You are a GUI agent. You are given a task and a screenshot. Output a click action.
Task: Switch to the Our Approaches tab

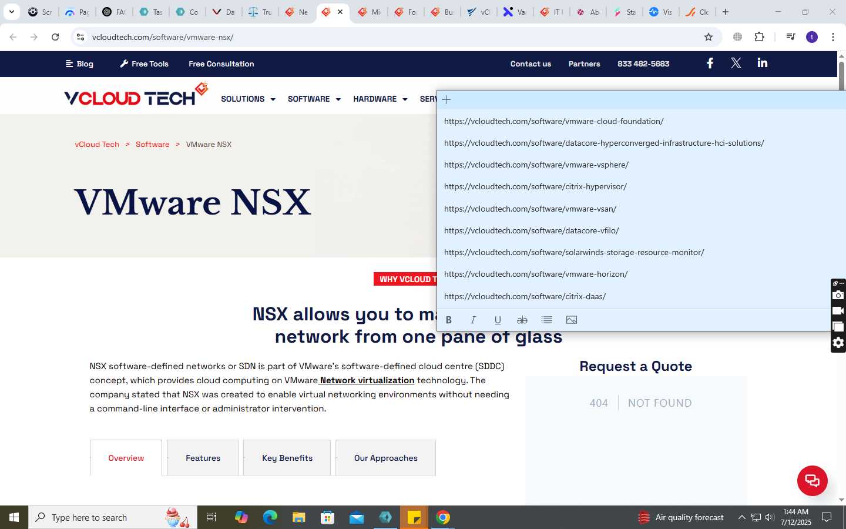385,458
